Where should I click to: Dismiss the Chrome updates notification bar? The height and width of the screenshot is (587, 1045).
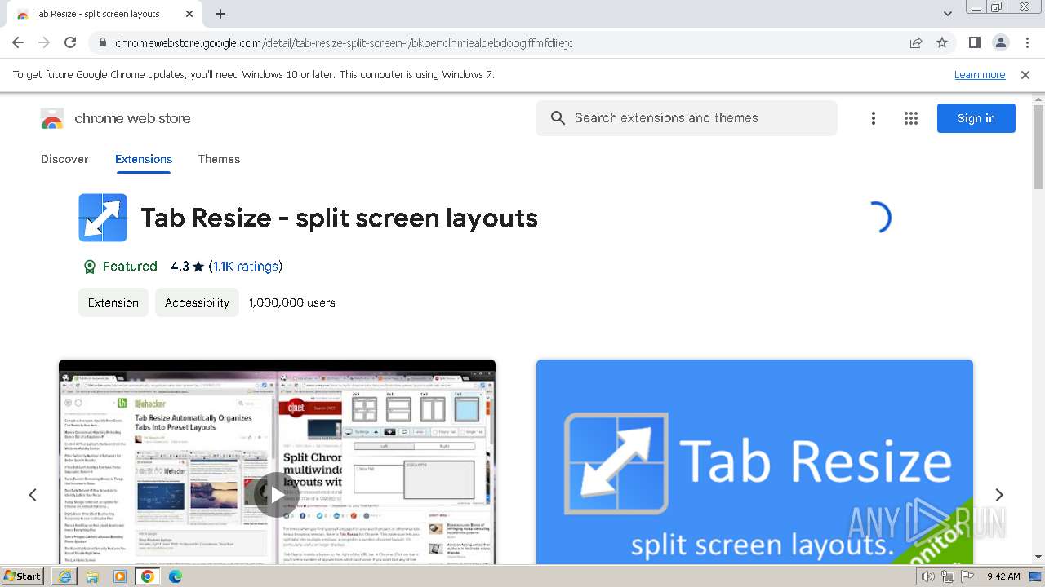tap(1025, 74)
